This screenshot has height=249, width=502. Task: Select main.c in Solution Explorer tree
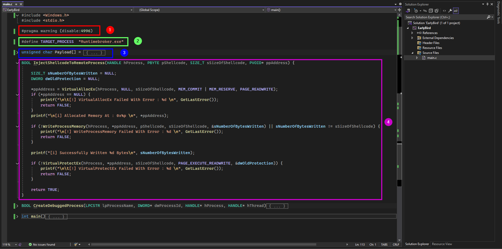tap(432, 58)
